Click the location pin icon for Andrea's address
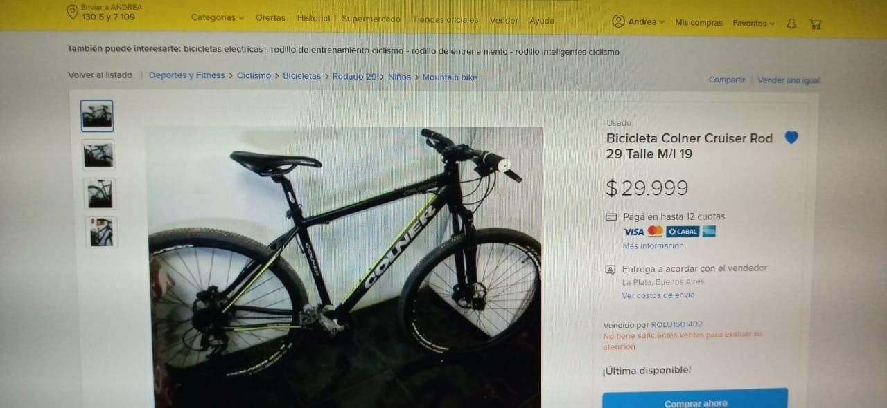The width and height of the screenshot is (887, 408). 72,12
